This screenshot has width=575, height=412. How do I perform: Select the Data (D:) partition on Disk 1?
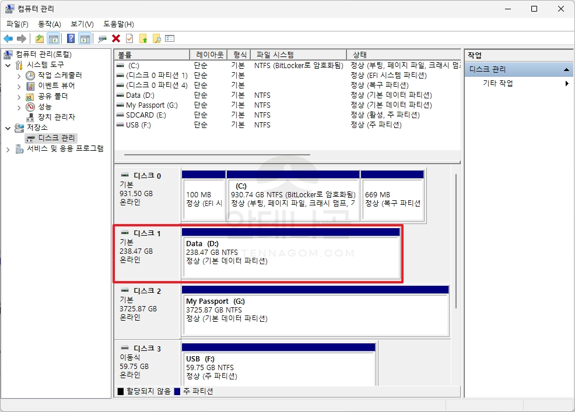coord(290,257)
